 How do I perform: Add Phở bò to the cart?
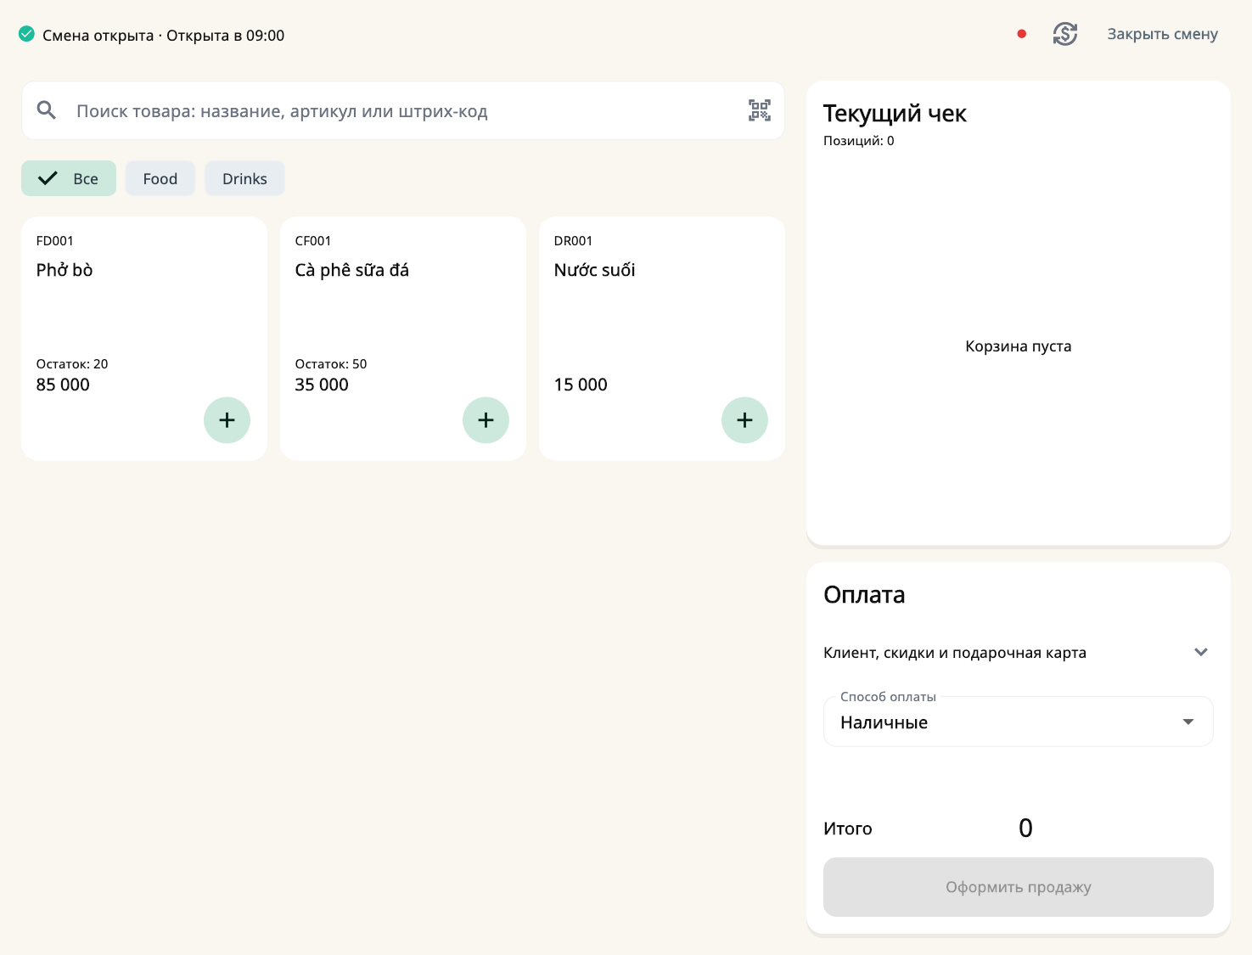[227, 420]
